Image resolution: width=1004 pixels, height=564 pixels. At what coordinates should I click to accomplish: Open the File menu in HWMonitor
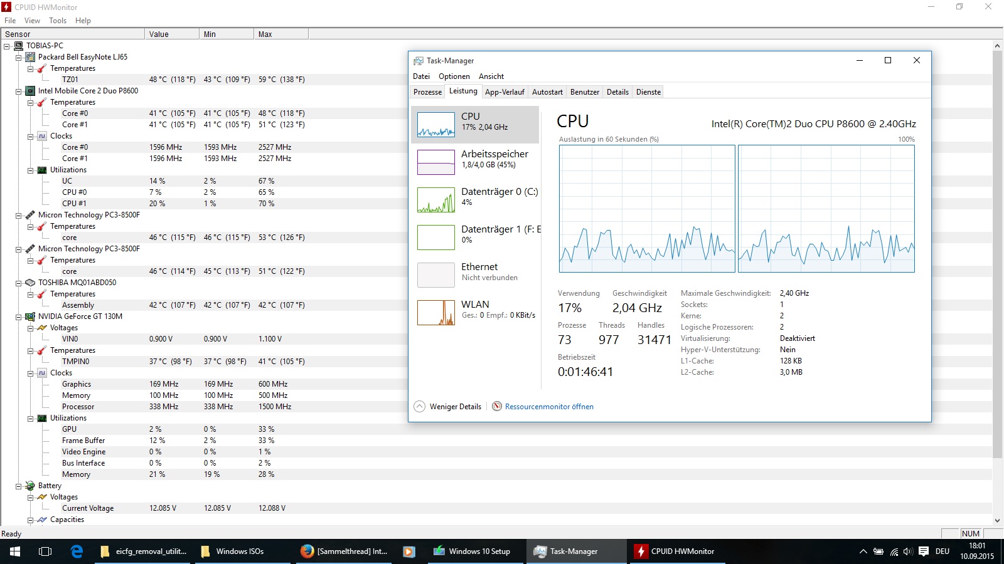10,21
